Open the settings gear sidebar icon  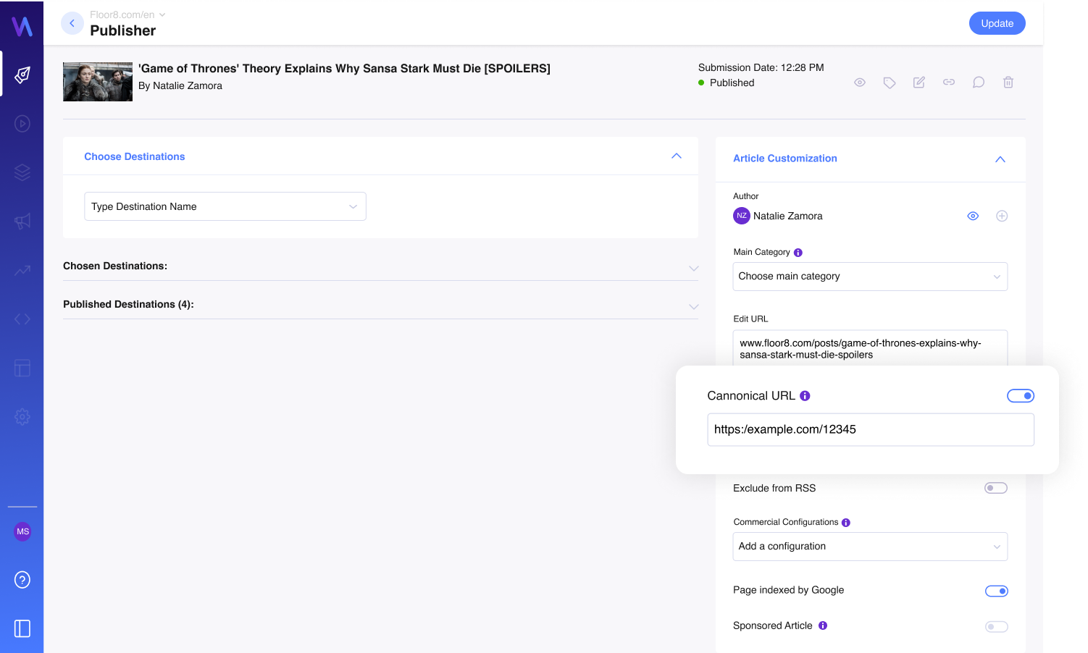22,417
